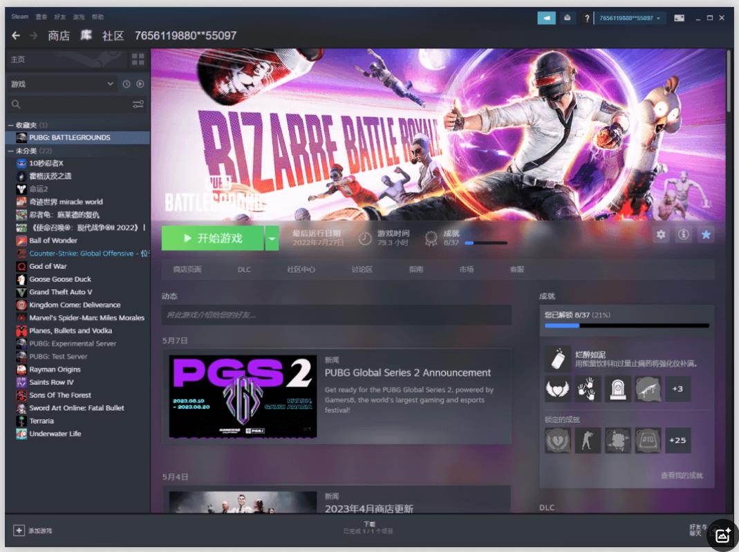Screen dimensions: 739x552
Task: Switch library to grid view icon
Action: [x=138, y=59]
